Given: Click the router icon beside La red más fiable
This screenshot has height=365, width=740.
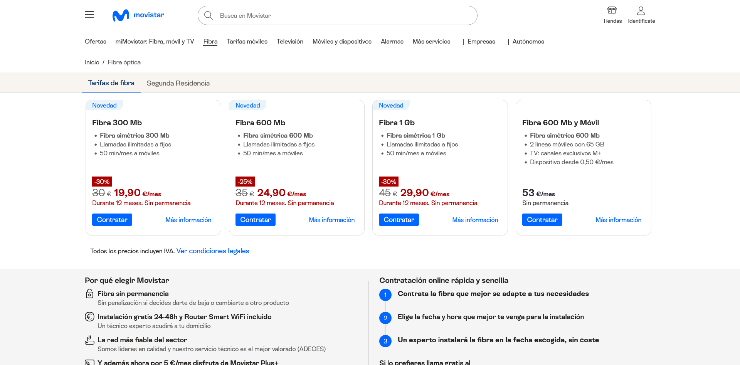Looking at the screenshot, I should 89,340.
